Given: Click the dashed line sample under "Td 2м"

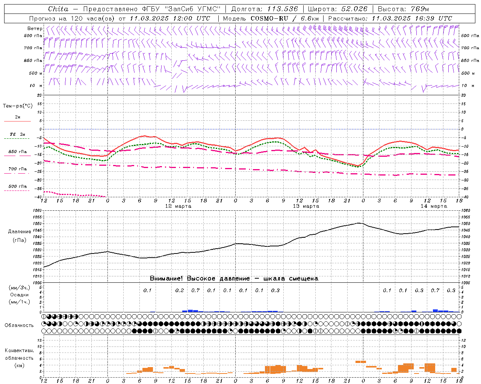Looking at the screenshot, I should pos(17,139).
